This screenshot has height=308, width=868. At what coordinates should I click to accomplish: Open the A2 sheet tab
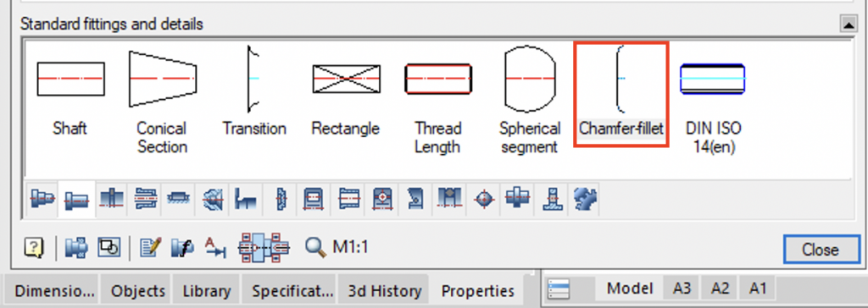tap(719, 289)
